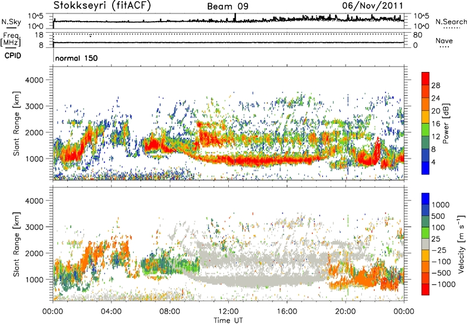This screenshot has width=467, height=324.
Task: Click the "16:00" time axis tick label
Action: (x=287, y=312)
